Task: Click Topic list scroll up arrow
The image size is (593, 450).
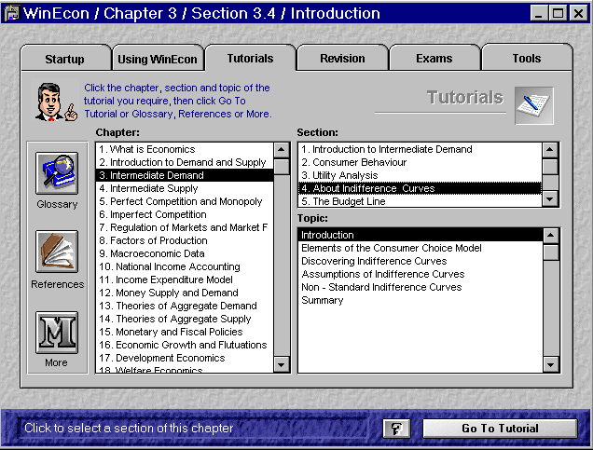Action: 551,236
